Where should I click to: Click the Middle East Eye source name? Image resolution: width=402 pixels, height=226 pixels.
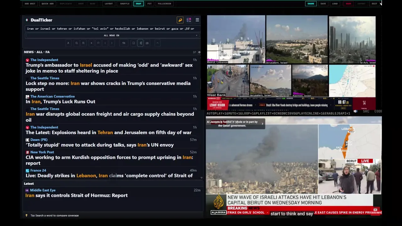(x=42, y=190)
